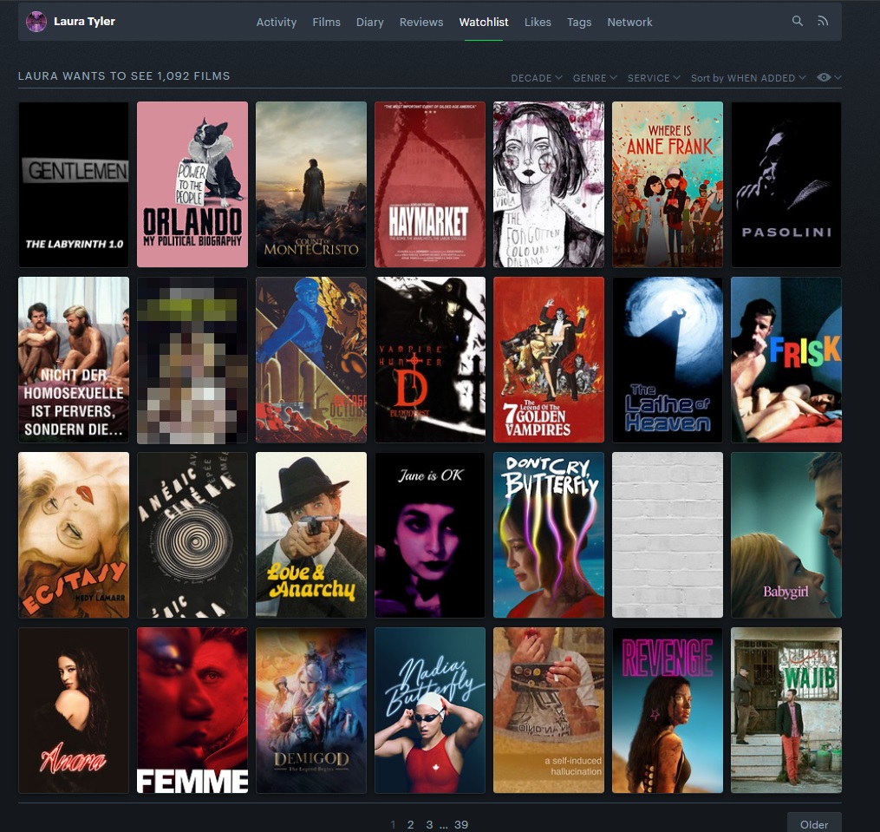Open the Soviet-style October poster

pos(311,359)
